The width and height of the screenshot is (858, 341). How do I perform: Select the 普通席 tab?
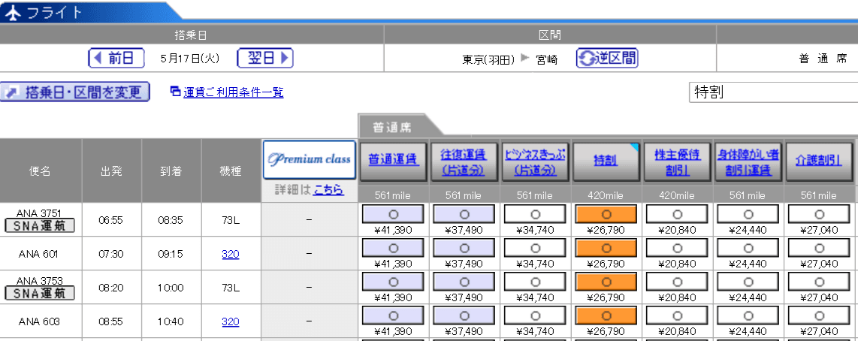[393, 128]
